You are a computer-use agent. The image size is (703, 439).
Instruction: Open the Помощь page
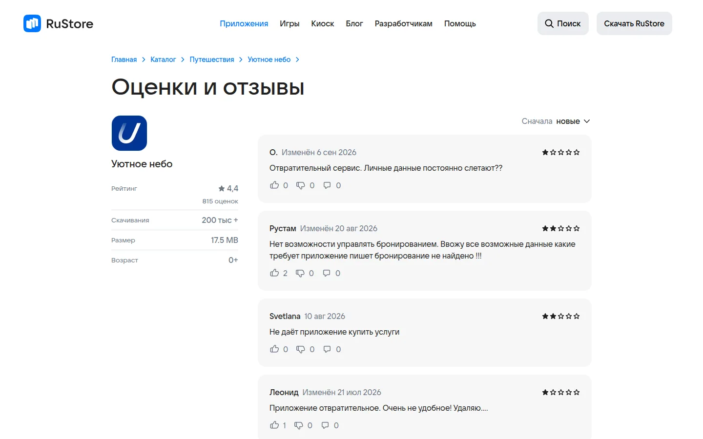tap(460, 23)
